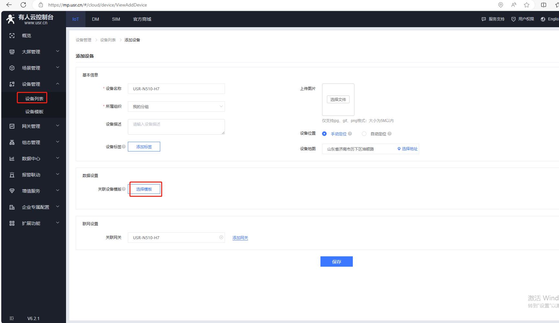Select 自动定位 radio button
Image resolution: width=559 pixels, height=323 pixels.
coord(364,134)
